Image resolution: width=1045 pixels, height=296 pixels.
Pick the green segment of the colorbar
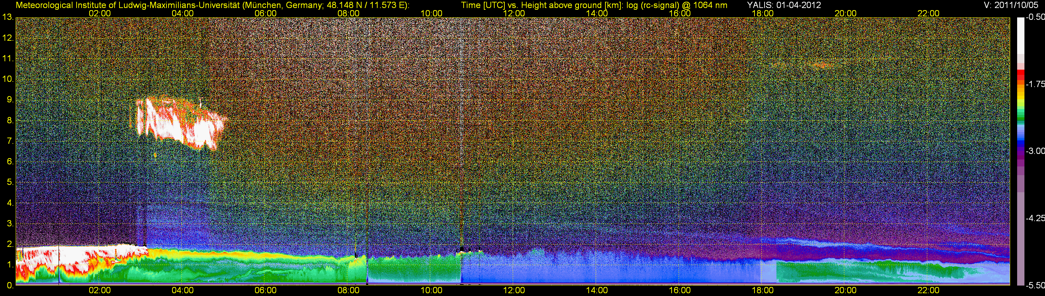(1020, 116)
